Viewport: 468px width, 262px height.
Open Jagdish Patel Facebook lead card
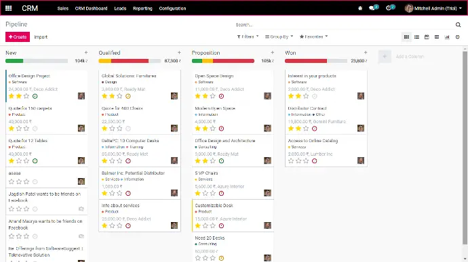(47, 201)
